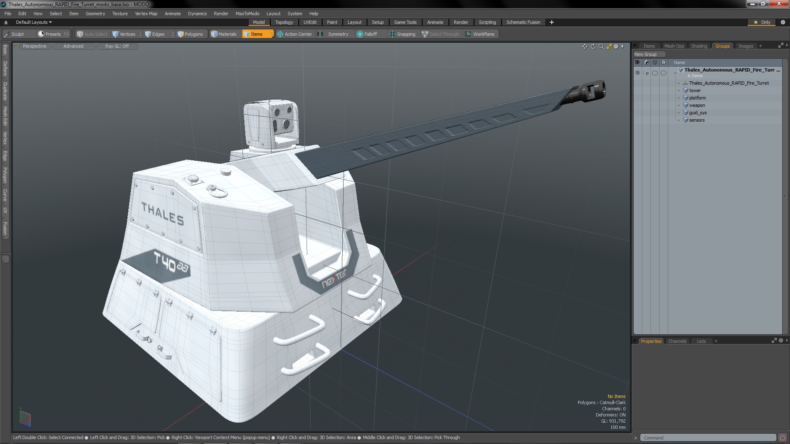This screenshot has width=790, height=444.
Task: Open the Basic vertical toolbox tab
Action: (x=5, y=50)
